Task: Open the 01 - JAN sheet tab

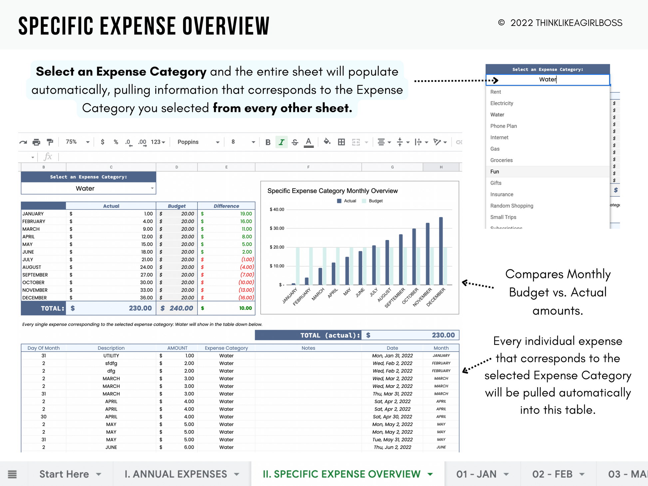Action: pos(476,474)
